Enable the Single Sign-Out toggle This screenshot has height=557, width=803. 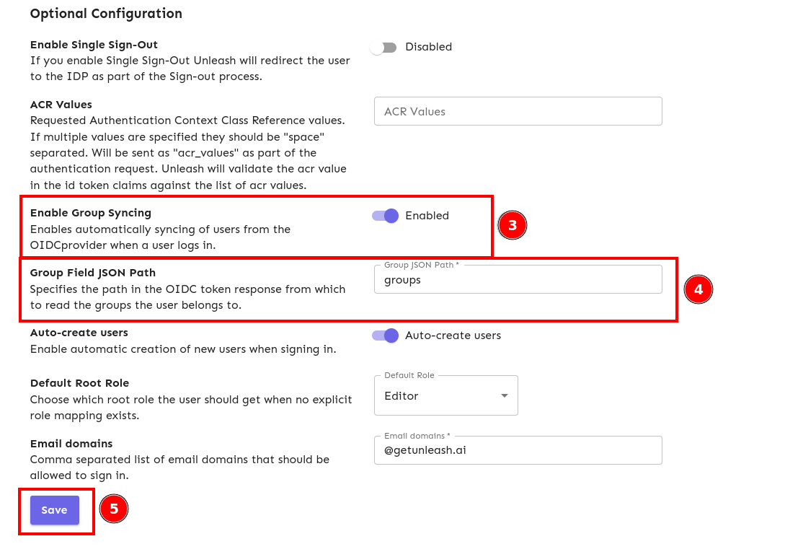click(x=383, y=47)
